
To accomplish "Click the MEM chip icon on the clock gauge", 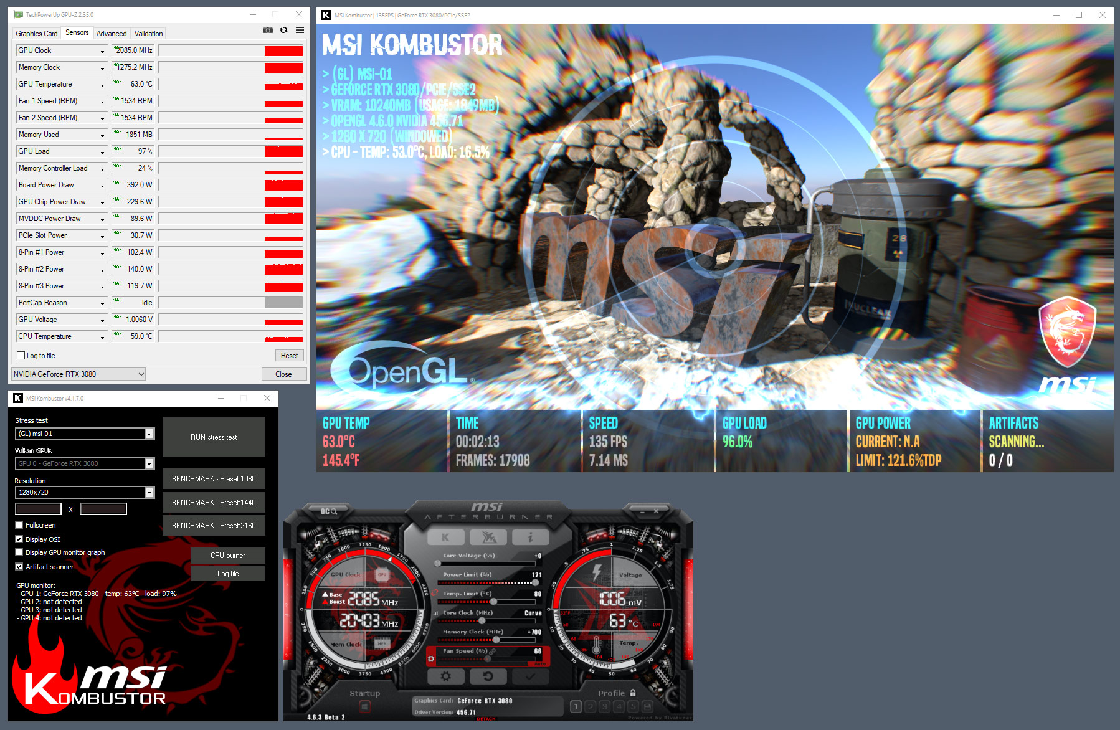I will point(382,643).
